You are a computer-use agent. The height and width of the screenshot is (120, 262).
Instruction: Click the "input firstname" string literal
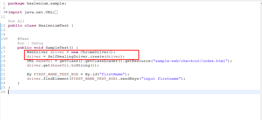pos(162,78)
